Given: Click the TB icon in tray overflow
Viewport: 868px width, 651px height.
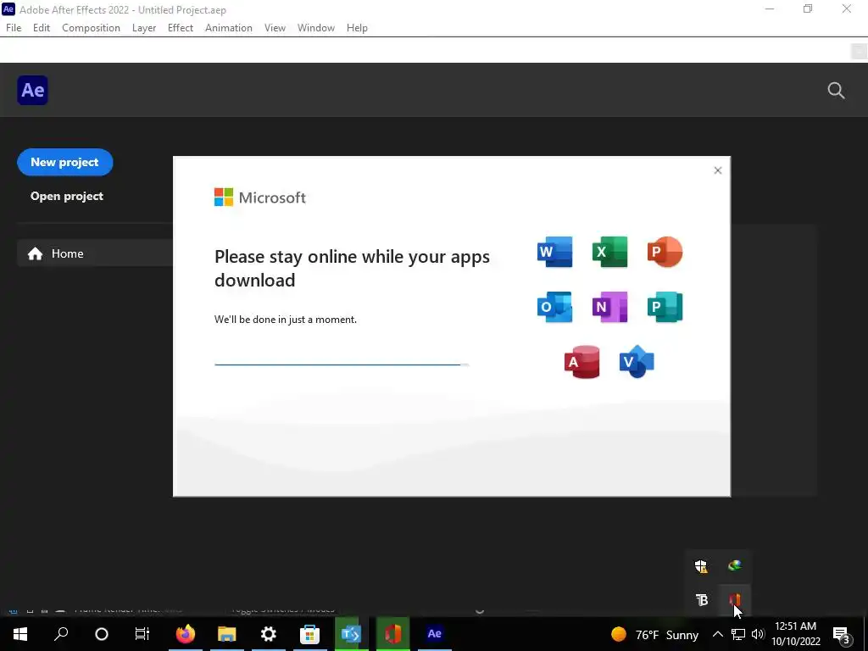Looking at the screenshot, I should pos(701,599).
